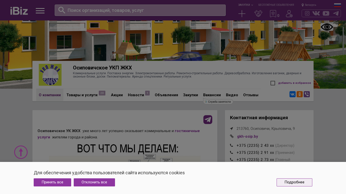Image resolution: width=346 pixels, height=194 pixels.
Task: Click 'Подробнее' cookies button
Action: coord(294,182)
